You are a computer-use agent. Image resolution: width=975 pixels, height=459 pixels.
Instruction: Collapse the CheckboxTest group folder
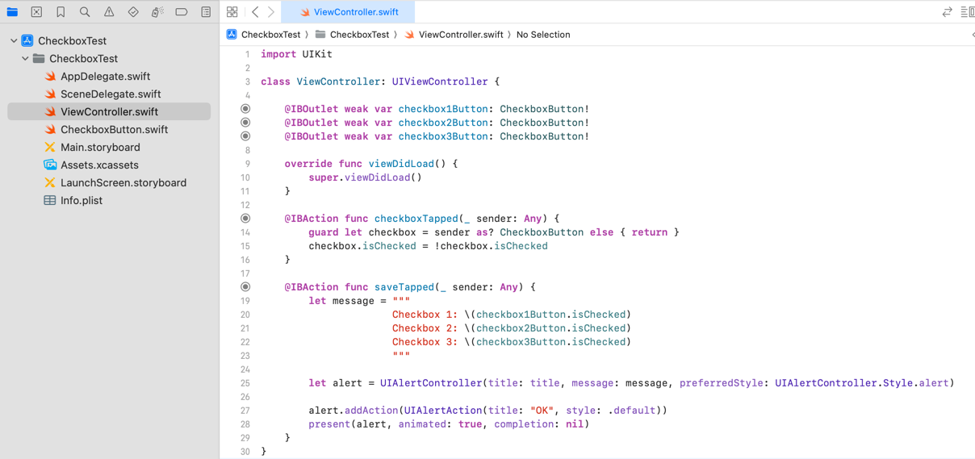(25, 59)
